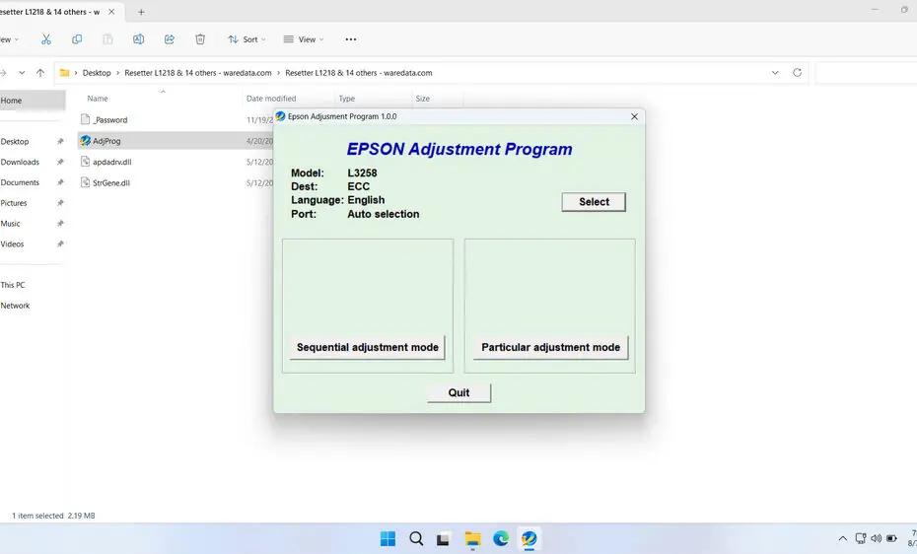Click Desktop in the breadcrumb path

[97, 73]
